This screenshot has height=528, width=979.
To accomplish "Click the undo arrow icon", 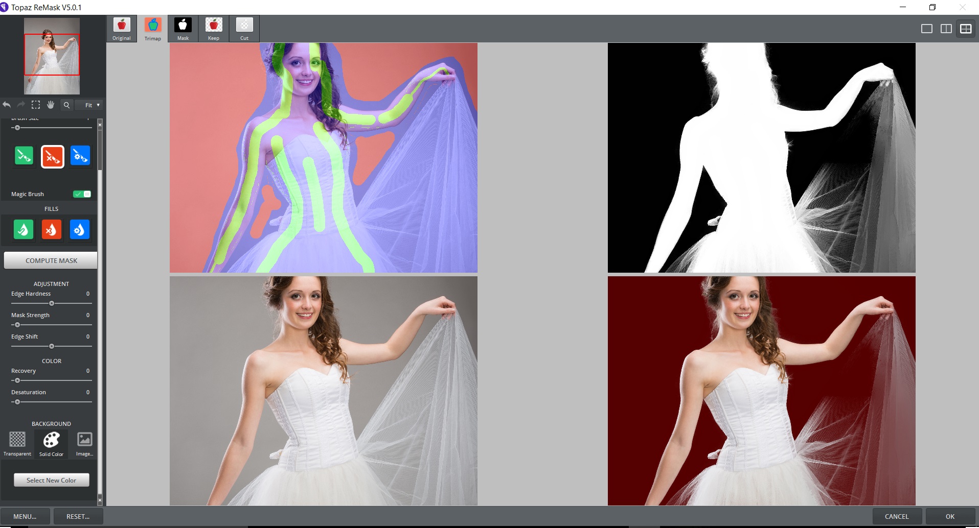I will [7, 105].
